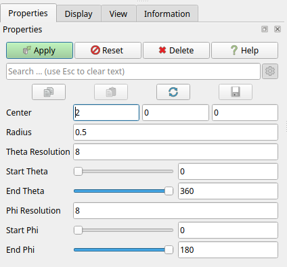287x267 pixels.
Task: Click the End Theta slider handle
Action: [x=169, y=191]
